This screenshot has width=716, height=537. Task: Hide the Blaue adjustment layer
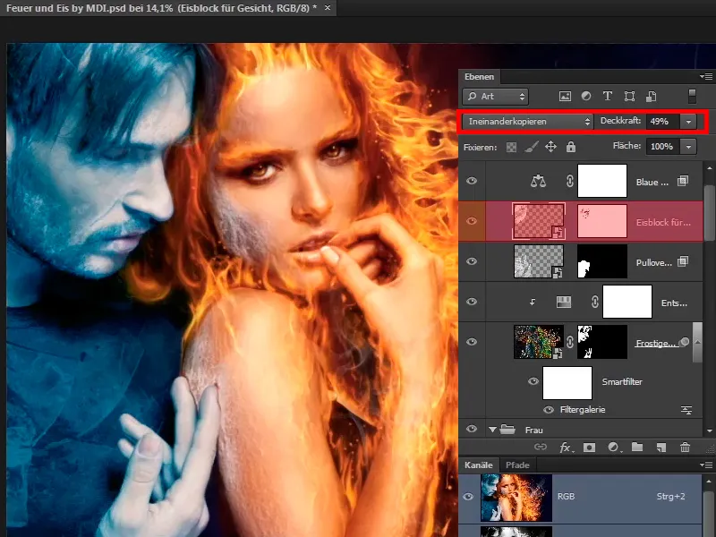pos(472,181)
